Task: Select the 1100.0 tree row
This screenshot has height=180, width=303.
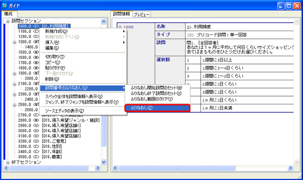Action: pyautogui.click(x=29, y=31)
